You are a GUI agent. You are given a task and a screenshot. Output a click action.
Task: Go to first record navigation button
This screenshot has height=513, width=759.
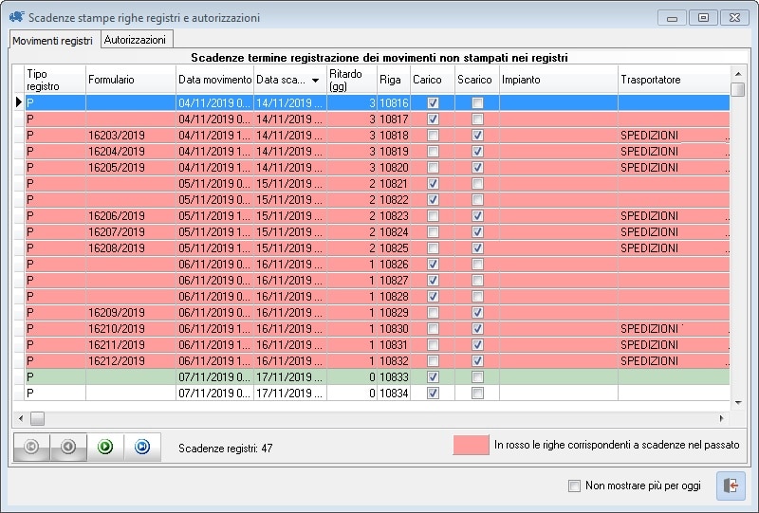point(31,447)
